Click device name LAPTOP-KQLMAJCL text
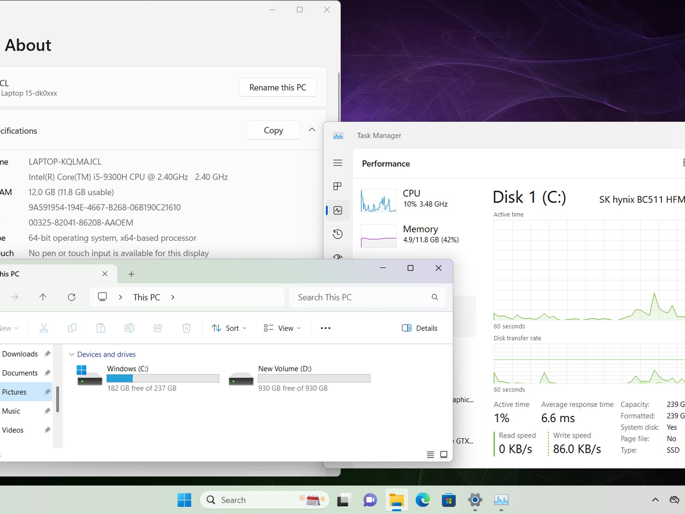Viewport: 685px width, 514px height. pos(65,162)
